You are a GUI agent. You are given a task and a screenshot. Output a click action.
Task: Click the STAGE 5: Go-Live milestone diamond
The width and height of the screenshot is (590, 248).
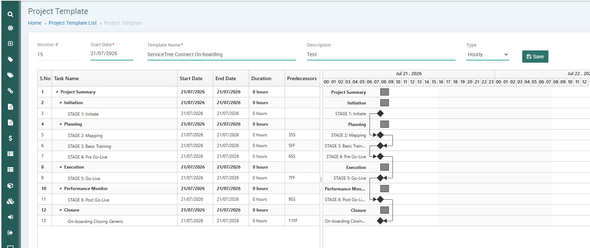380,178
